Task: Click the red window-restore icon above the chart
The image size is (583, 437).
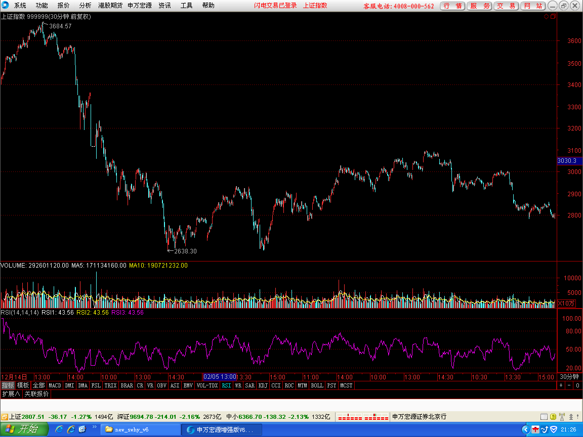Action: click(x=553, y=16)
